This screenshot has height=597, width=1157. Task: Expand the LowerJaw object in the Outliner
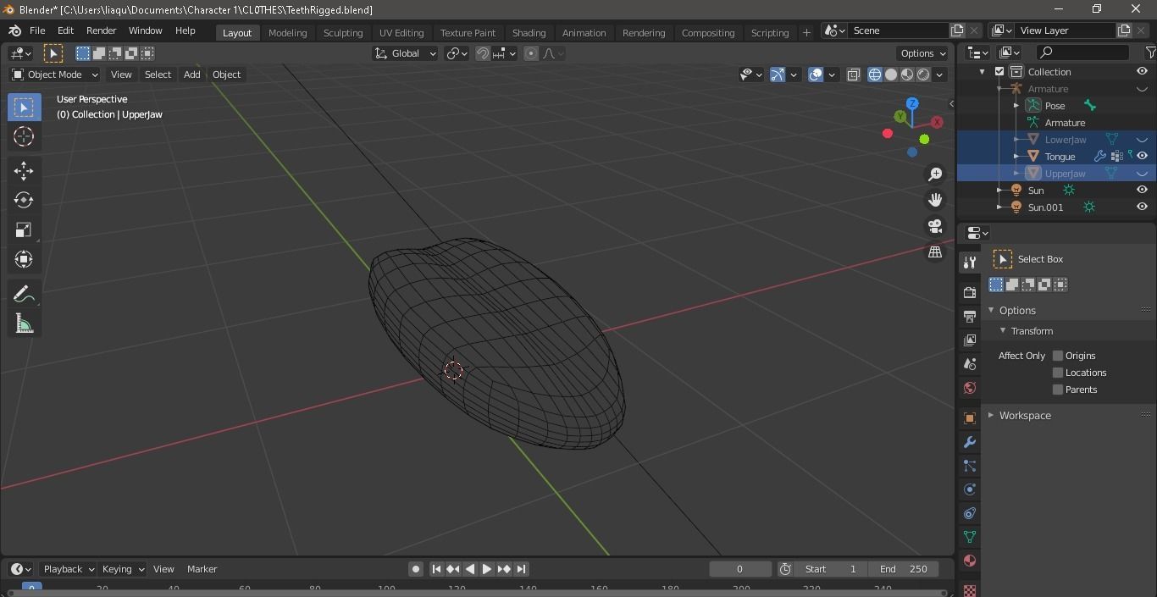[x=1016, y=139]
